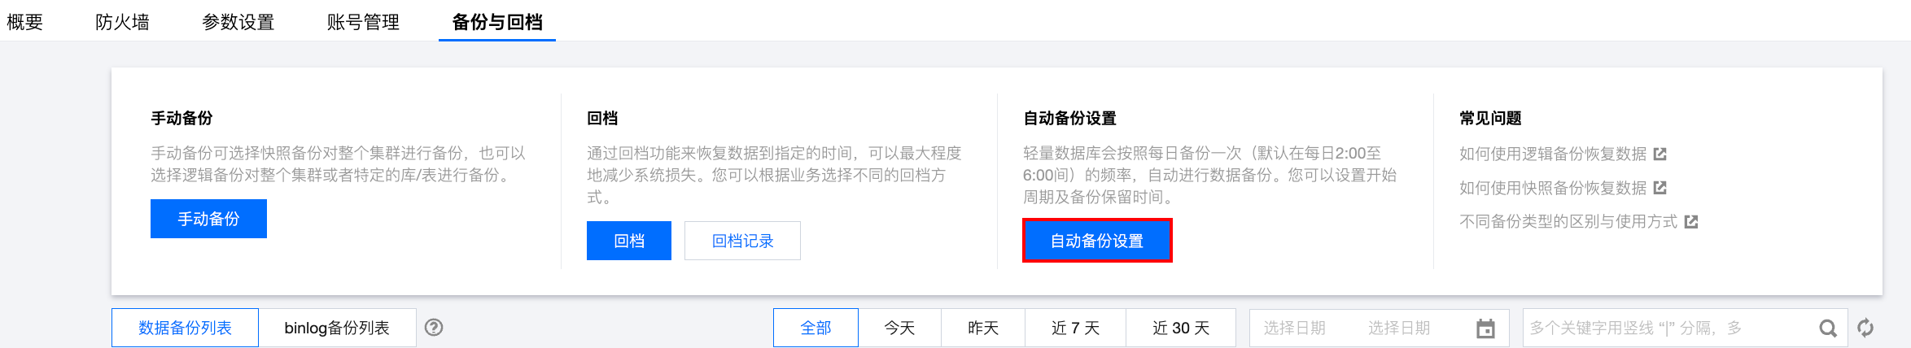Open external link icon for 如何使用快照备份恢复数据

1660,188
